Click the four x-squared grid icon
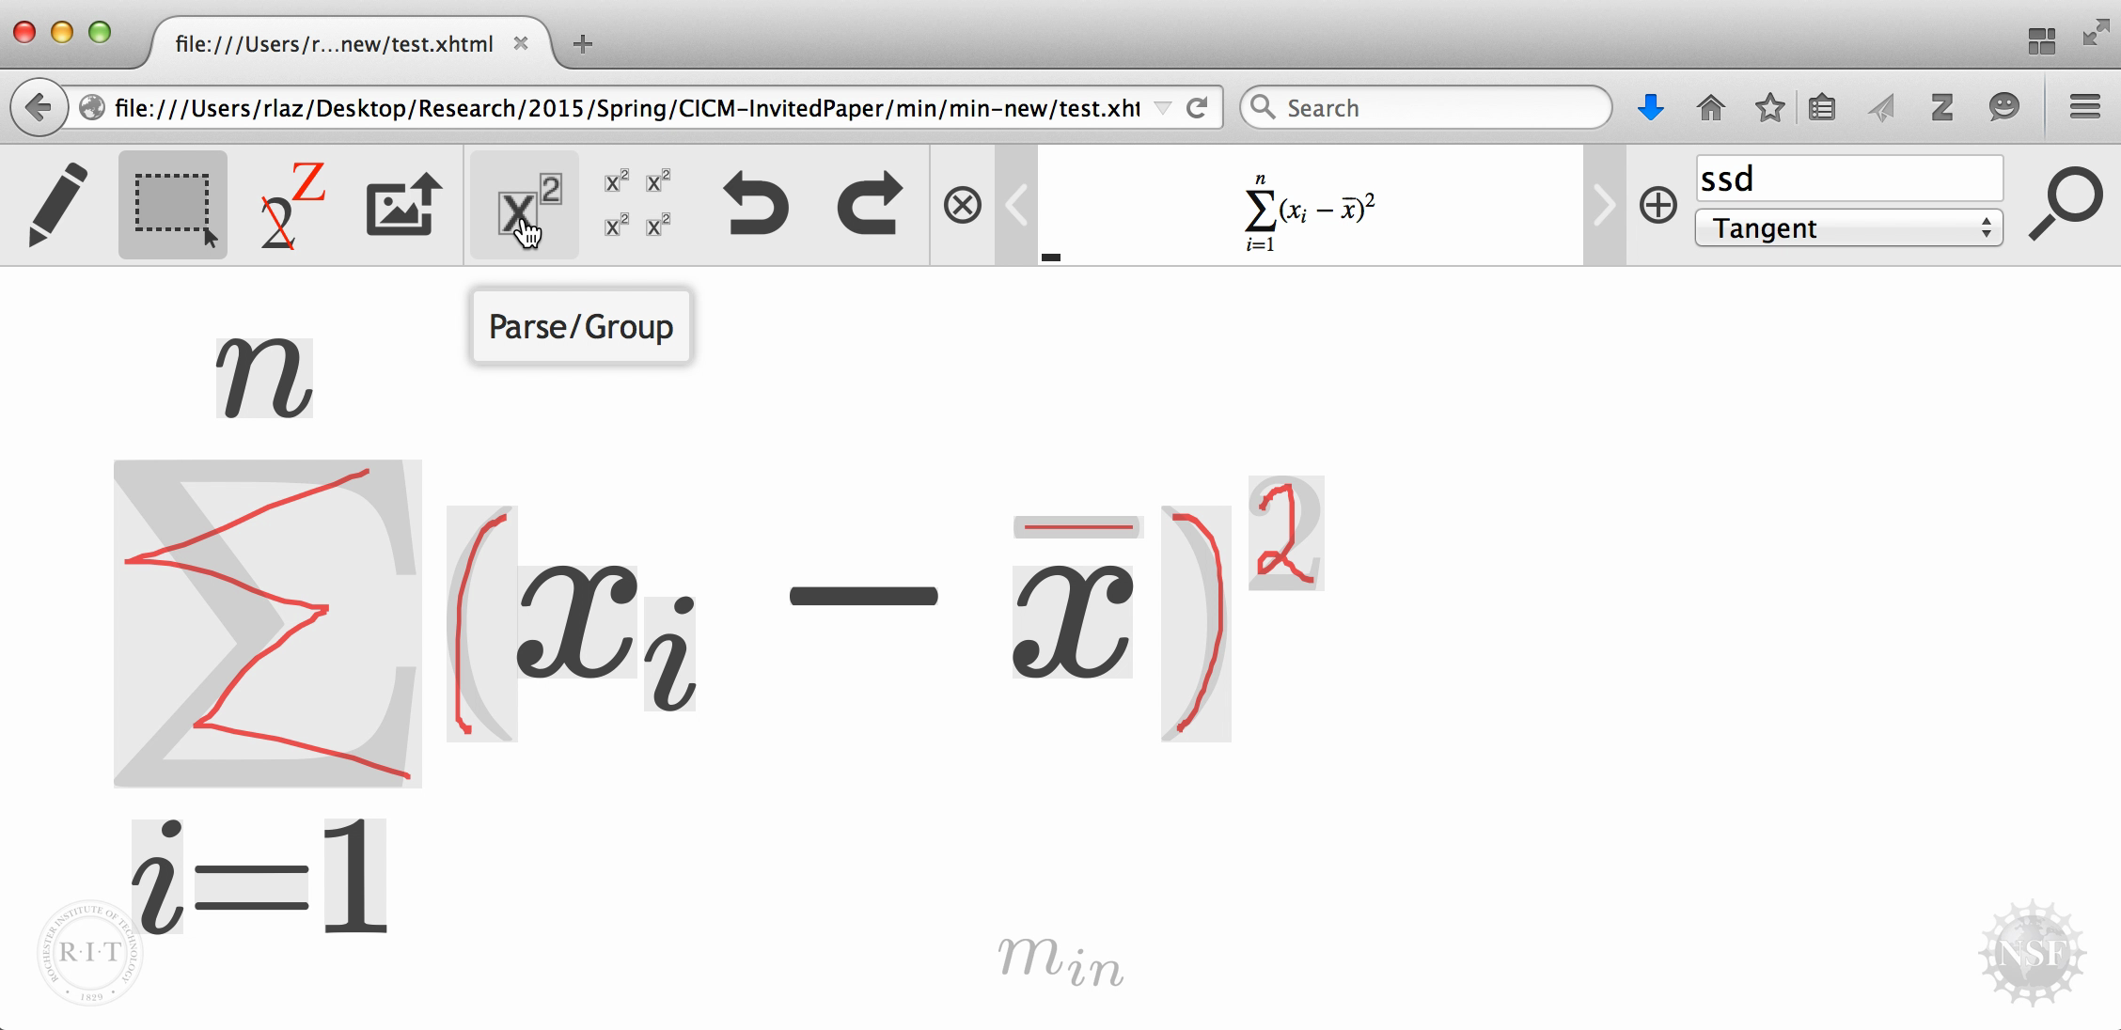This screenshot has width=2121, height=1030. click(x=637, y=203)
